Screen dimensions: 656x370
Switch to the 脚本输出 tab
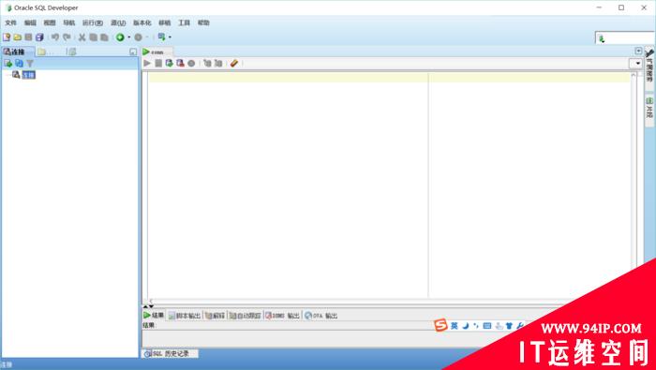click(185, 316)
